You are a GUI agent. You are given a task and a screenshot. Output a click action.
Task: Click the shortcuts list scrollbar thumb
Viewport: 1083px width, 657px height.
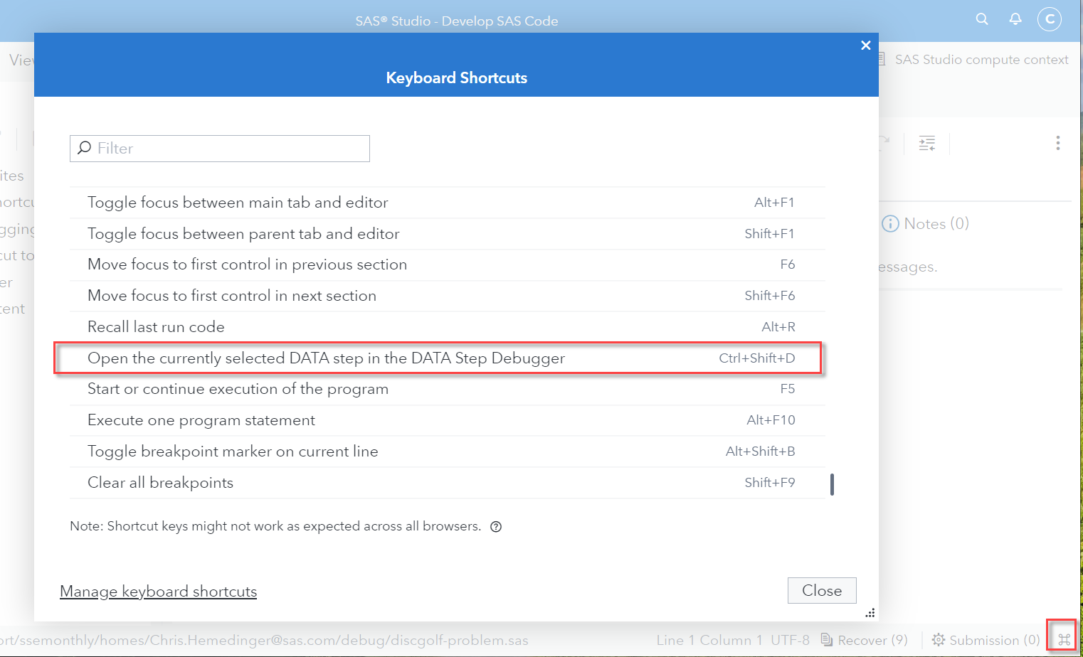click(832, 484)
